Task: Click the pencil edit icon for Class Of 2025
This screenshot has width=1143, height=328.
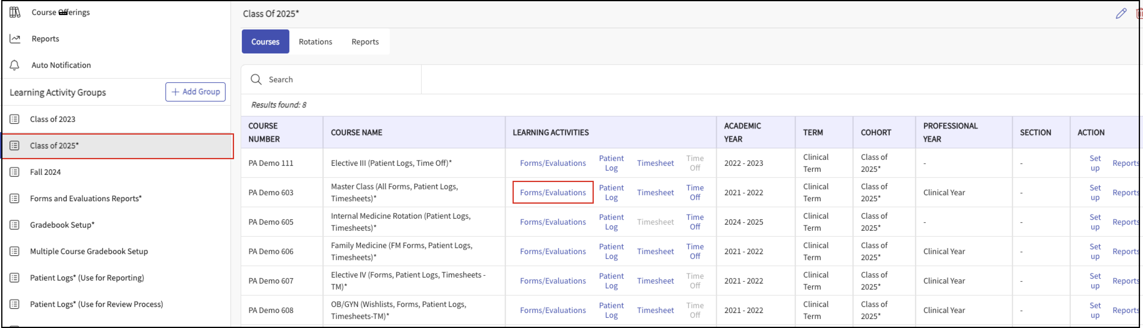Action: (1121, 13)
